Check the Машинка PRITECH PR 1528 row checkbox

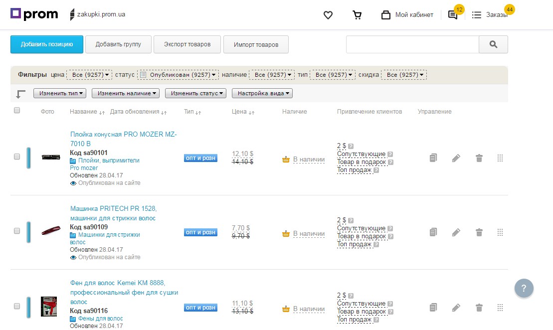pyautogui.click(x=17, y=231)
